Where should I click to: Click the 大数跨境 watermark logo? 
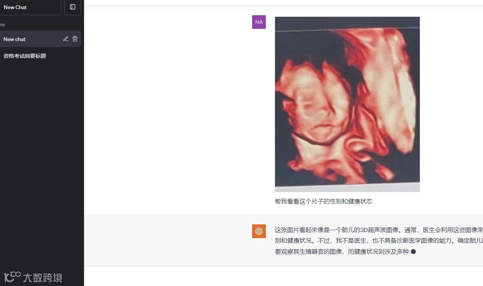[12, 277]
